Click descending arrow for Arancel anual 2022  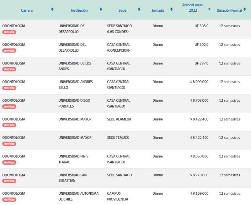pyautogui.click(x=209, y=9)
